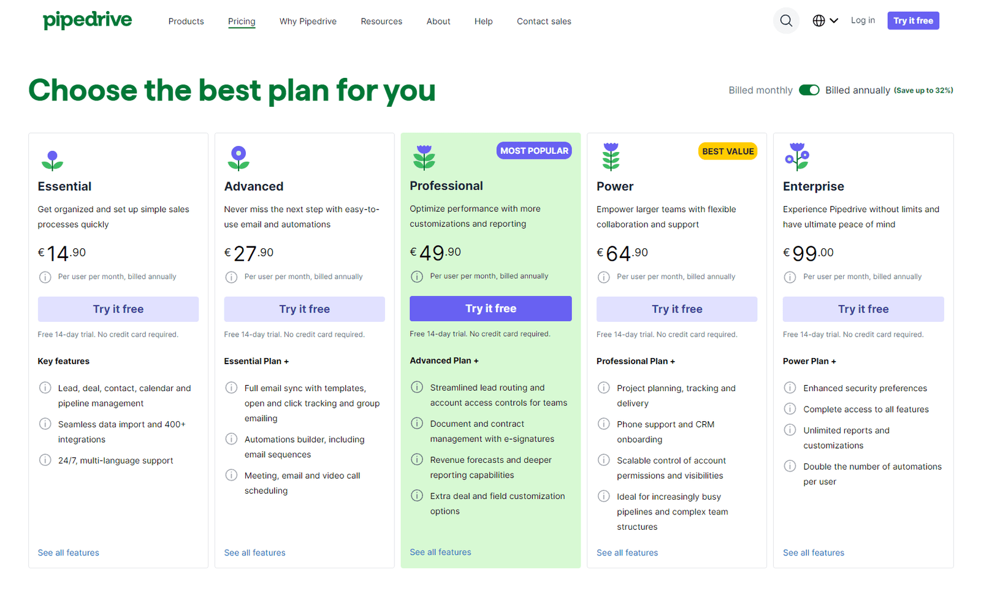Enable annual billing with the switch
Image resolution: width=981 pixels, height=610 pixels.
[809, 90]
